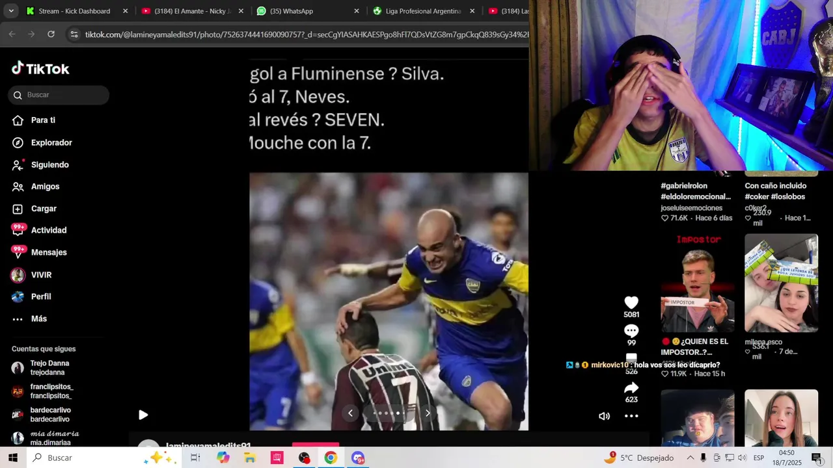Open the Actividad notifications
833x468 pixels.
click(39, 230)
